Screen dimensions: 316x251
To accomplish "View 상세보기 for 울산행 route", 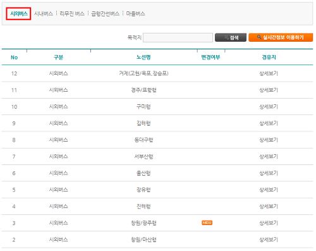I will click(269, 173).
